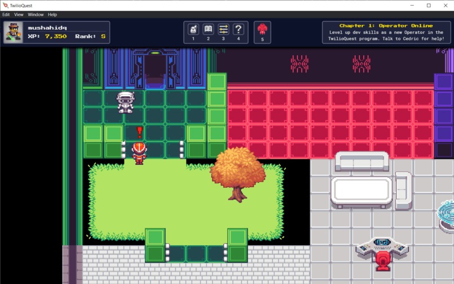
Task: Click the white couch with cushions
Action: pos(362,161)
